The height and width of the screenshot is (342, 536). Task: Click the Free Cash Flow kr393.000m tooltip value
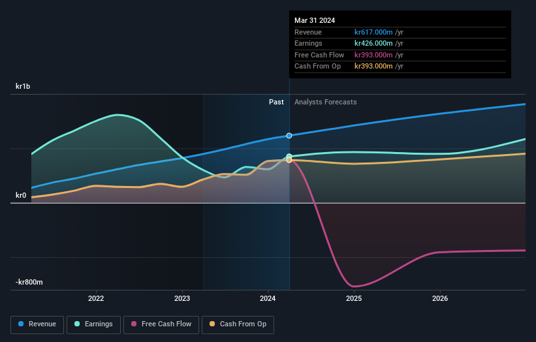pyautogui.click(x=373, y=55)
